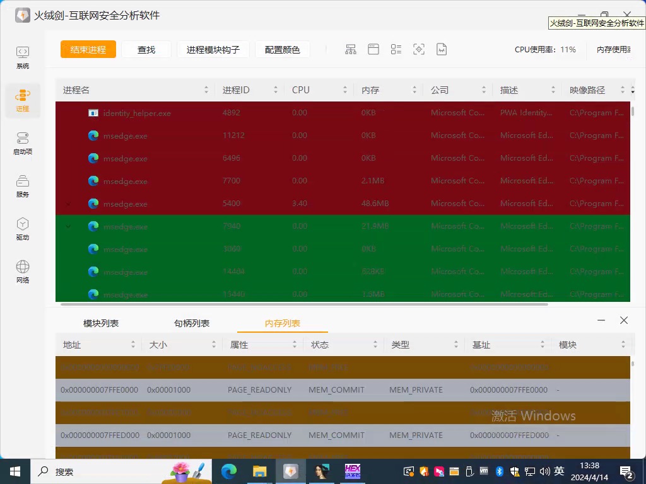This screenshot has width=646, height=484.
Task: Click the process list vertical scrollbar
Action: (633, 112)
